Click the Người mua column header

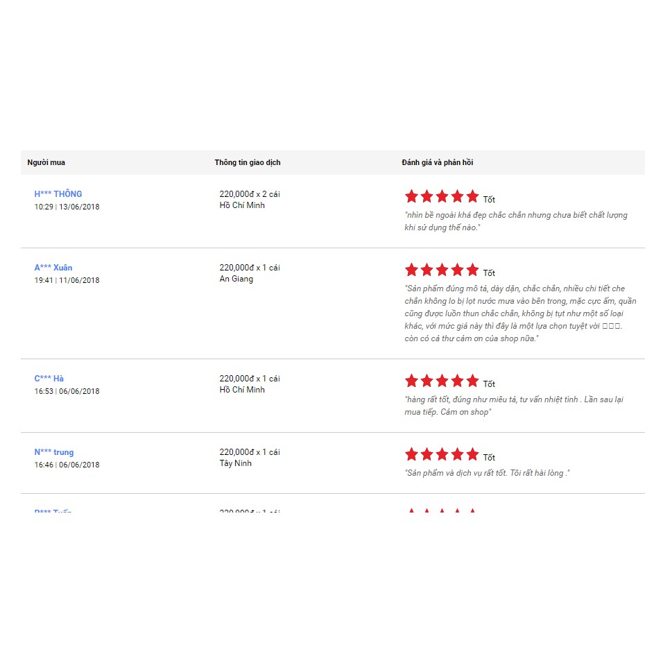tap(46, 162)
